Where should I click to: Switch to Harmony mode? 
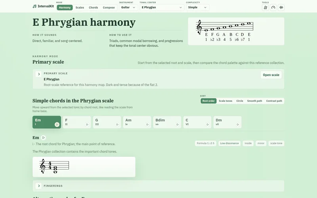[x=65, y=8]
